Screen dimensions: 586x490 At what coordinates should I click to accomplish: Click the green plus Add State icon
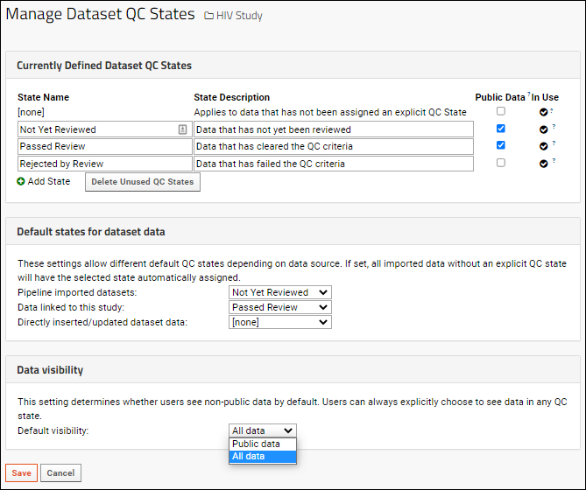point(21,181)
